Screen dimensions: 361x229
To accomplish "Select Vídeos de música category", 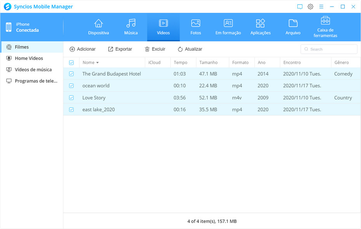I will pyautogui.click(x=33, y=70).
